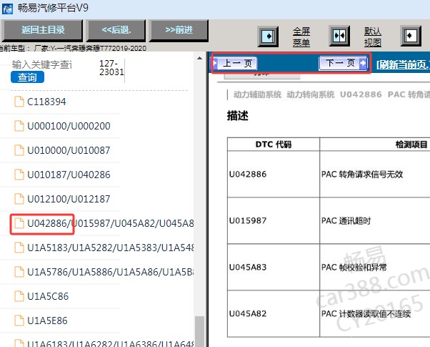430x347 pixels.
Task: Click the document icon beside U012100/U012187
Action: tap(19, 199)
